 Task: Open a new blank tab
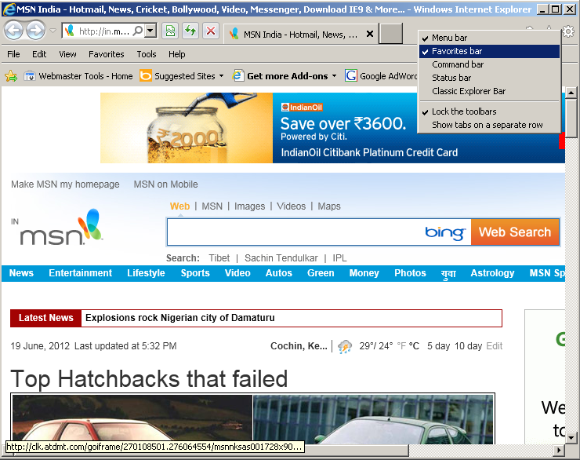(x=391, y=33)
